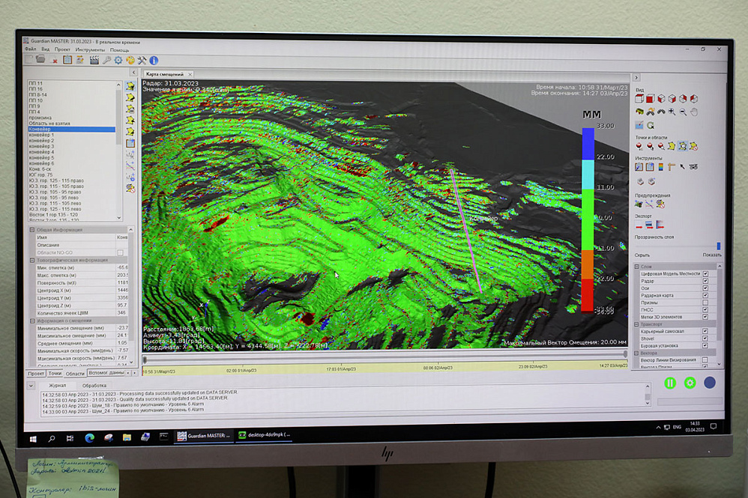Viewport: 748px width, 498px height.
Task: Click the green pause button
Action: pos(669,383)
